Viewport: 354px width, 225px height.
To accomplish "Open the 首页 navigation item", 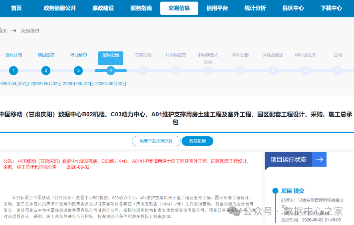I will pos(16,8).
